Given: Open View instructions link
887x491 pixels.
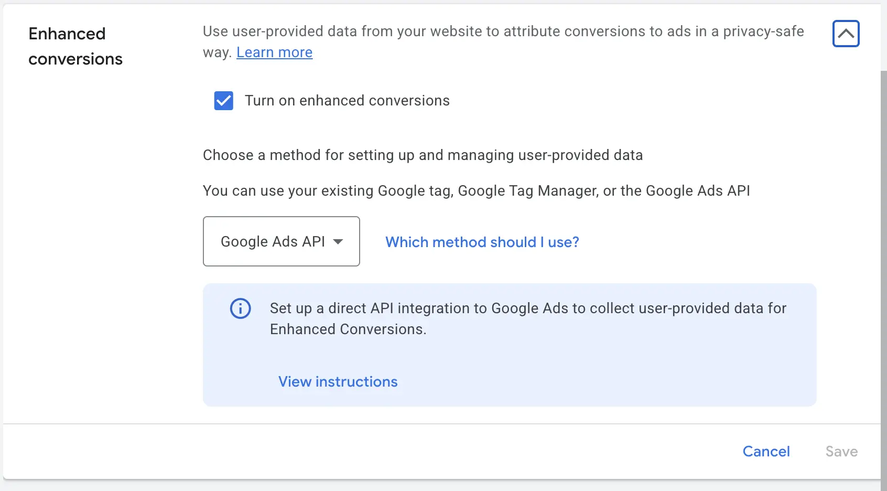Looking at the screenshot, I should click(x=338, y=381).
